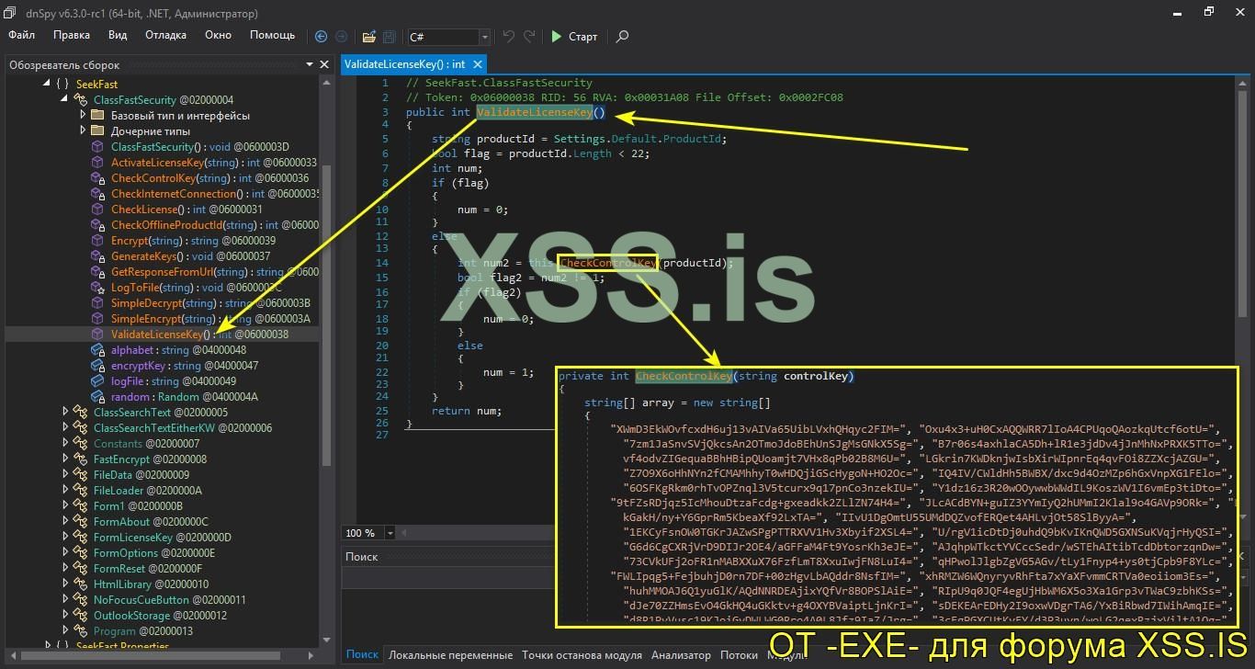Select CheckOfflineProductId(string) method in tree

pos(215,225)
